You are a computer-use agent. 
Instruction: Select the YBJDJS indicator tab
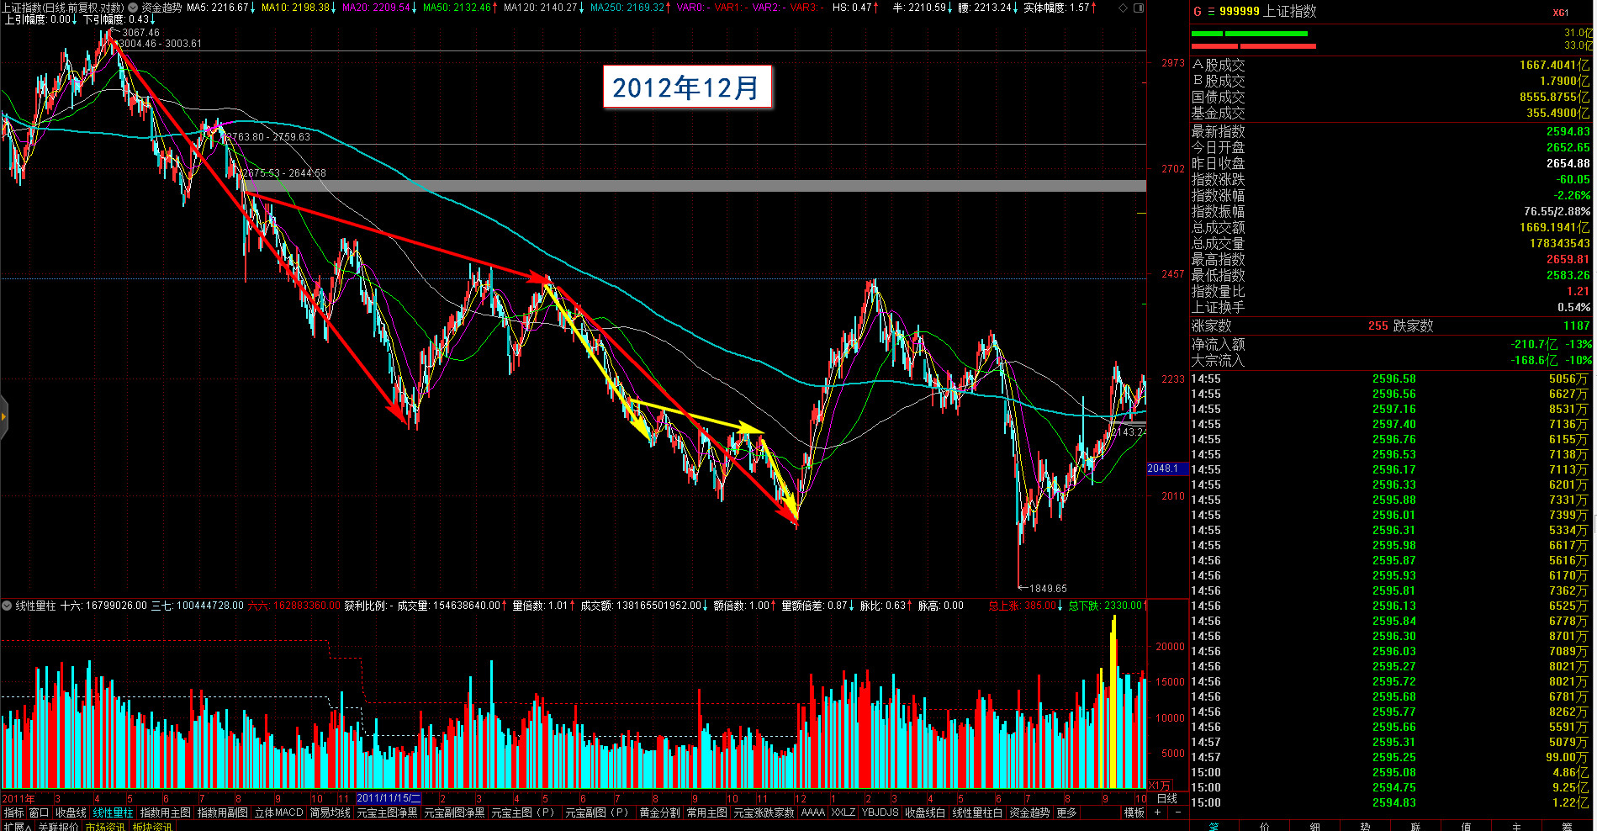pos(880,812)
